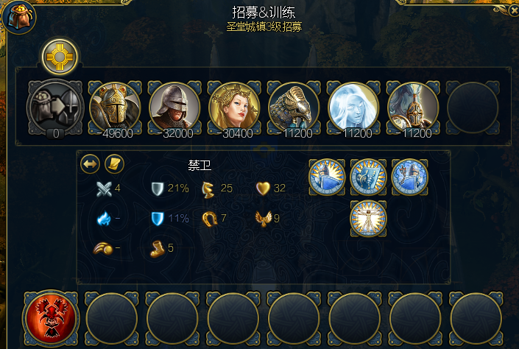This screenshot has width=519, height=349.
Task: Select the golden sun cross faction emblem
Action: click(60, 57)
